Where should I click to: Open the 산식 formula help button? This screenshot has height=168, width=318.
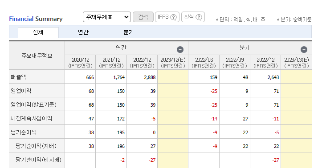tap(193, 17)
